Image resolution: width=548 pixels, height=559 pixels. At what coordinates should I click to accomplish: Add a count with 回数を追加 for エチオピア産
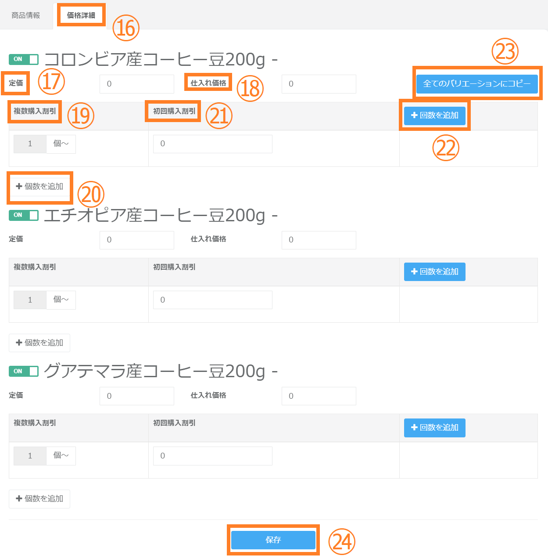pos(434,272)
